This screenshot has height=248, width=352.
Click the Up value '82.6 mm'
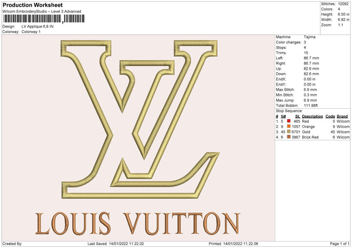pos(312,68)
